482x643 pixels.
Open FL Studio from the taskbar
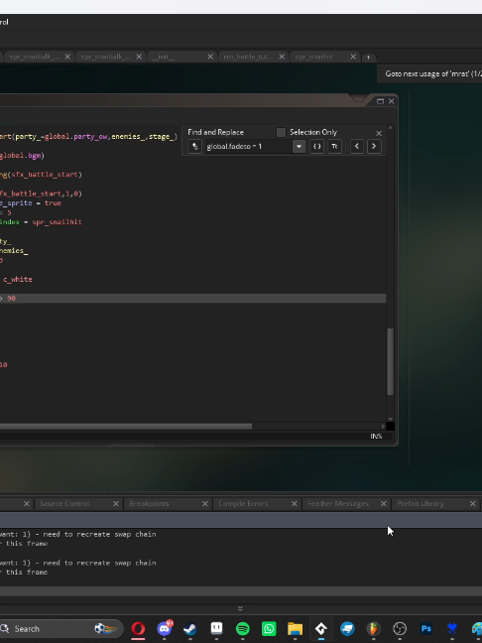click(373, 628)
